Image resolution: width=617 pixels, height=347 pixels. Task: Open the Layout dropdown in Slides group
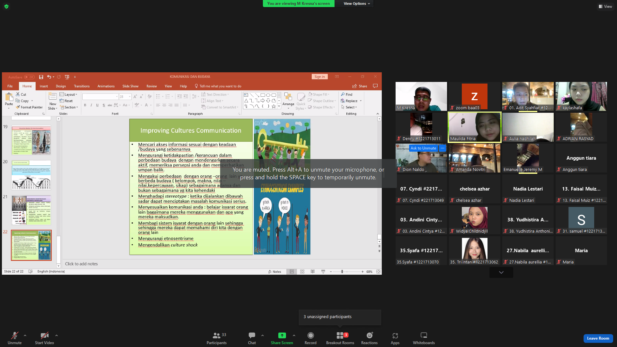tap(68, 94)
